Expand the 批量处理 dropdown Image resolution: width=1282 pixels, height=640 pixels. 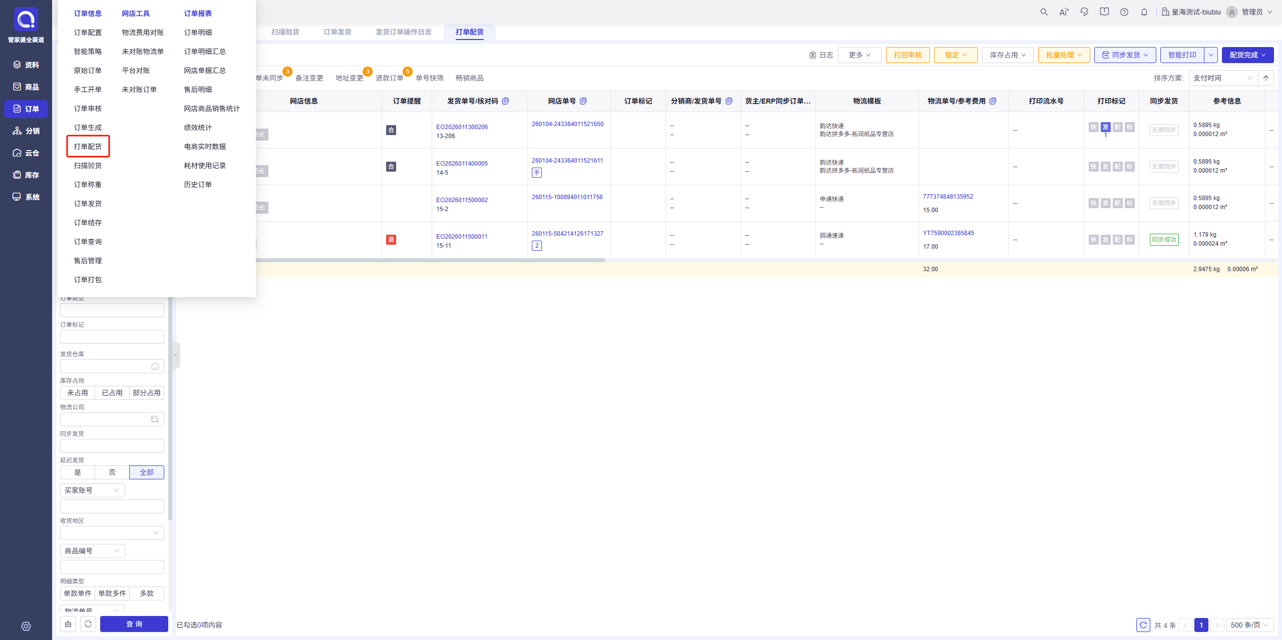point(1064,55)
